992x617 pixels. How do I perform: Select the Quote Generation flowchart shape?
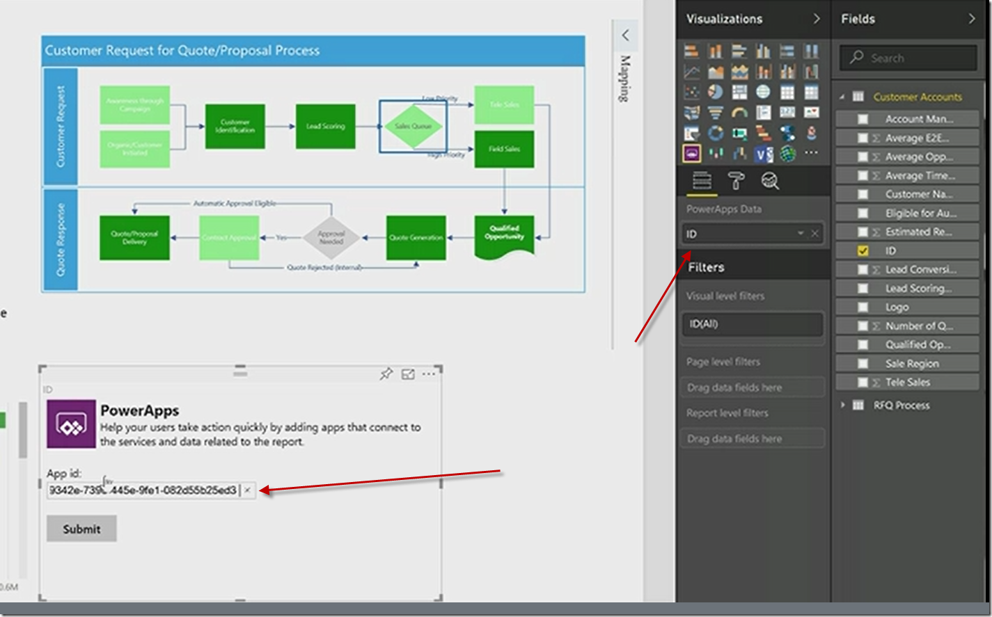pos(416,237)
